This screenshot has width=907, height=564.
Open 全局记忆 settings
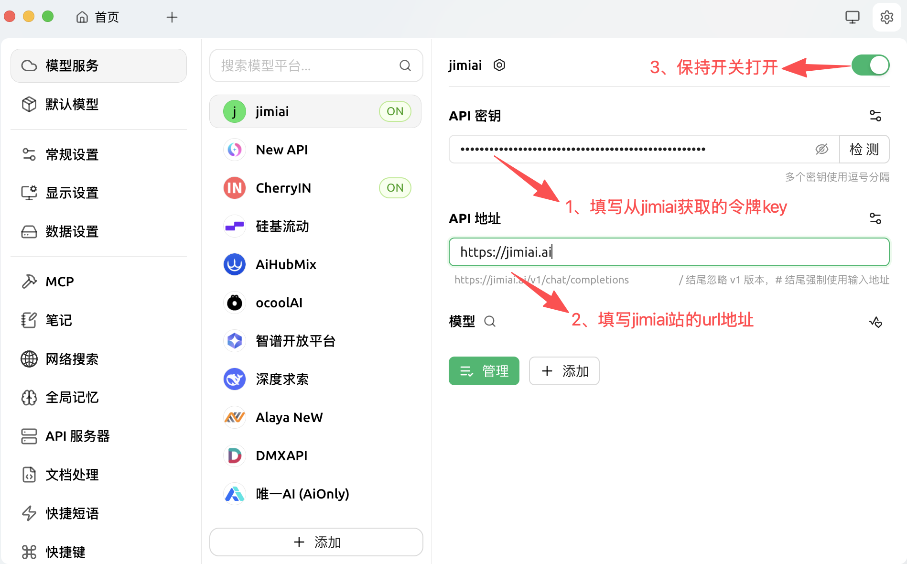click(71, 398)
